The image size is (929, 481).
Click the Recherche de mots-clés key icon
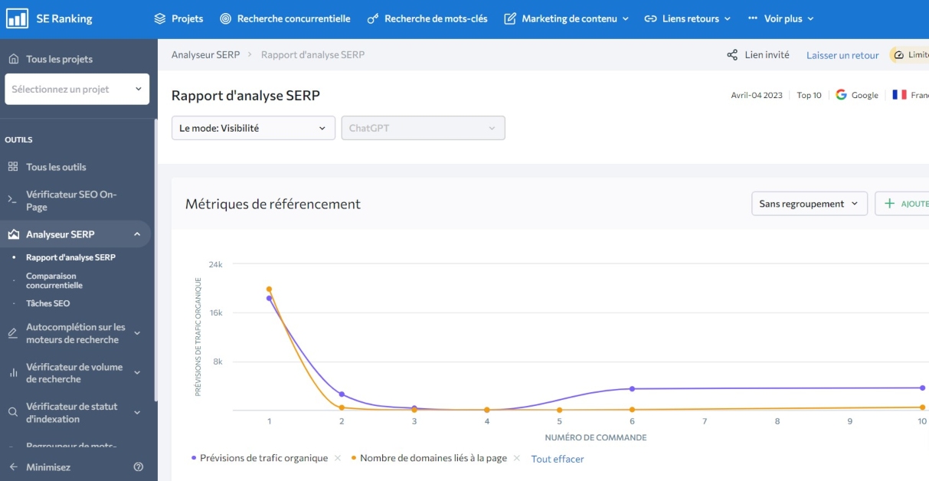point(373,19)
